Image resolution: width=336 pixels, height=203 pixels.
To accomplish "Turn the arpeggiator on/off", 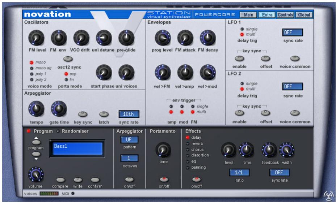I will click(129, 180).
